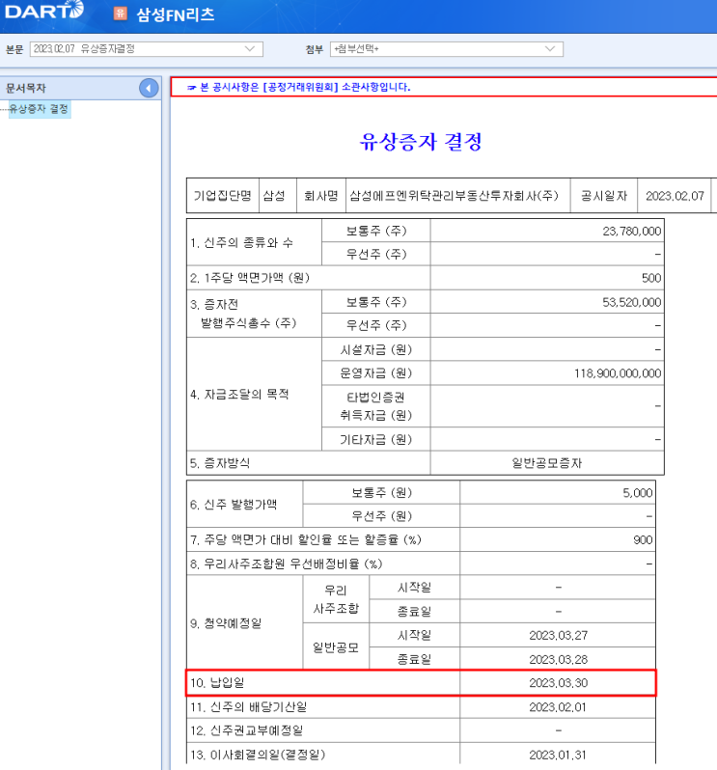Click the 기타자금 (원) label

(x=375, y=439)
